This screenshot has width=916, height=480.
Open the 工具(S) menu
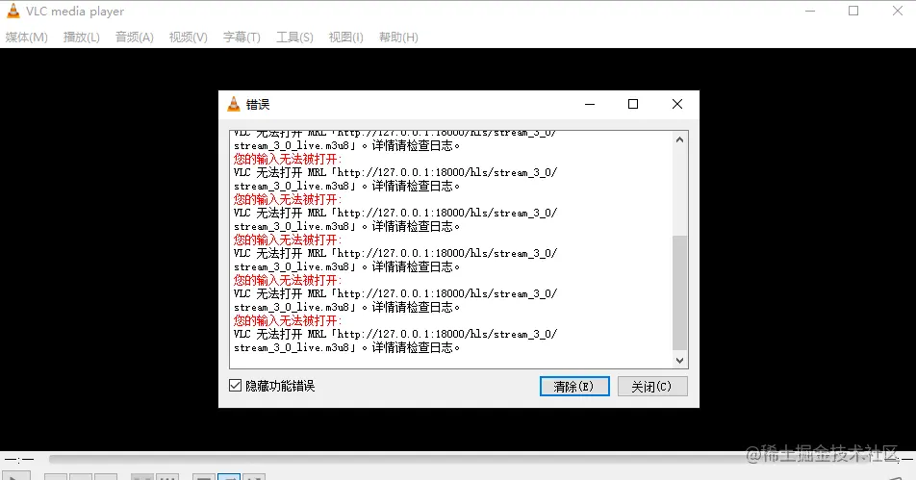click(x=294, y=38)
